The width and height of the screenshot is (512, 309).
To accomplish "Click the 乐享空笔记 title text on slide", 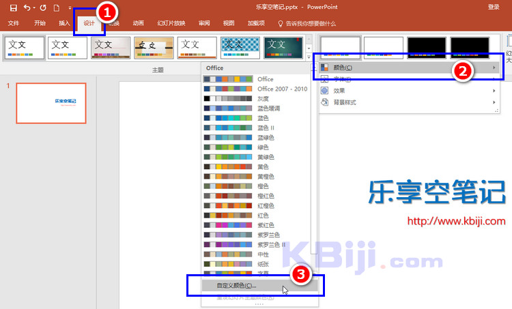I will 437,192.
